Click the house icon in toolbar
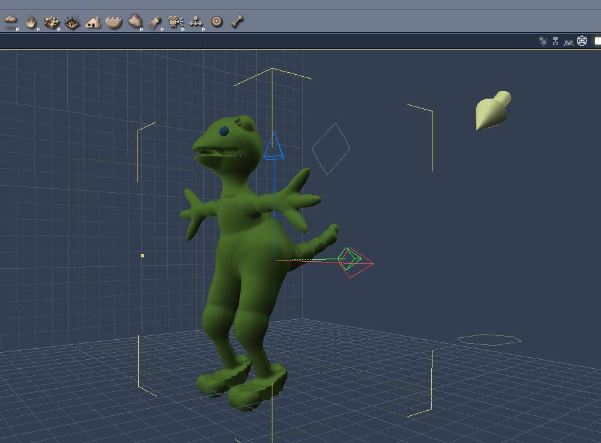Screen dimensions: 601x443 click(93, 22)
